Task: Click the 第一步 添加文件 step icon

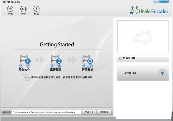Action: pos(25,59)
